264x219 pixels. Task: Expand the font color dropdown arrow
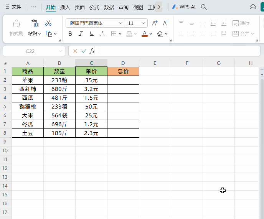click(151, 34)
